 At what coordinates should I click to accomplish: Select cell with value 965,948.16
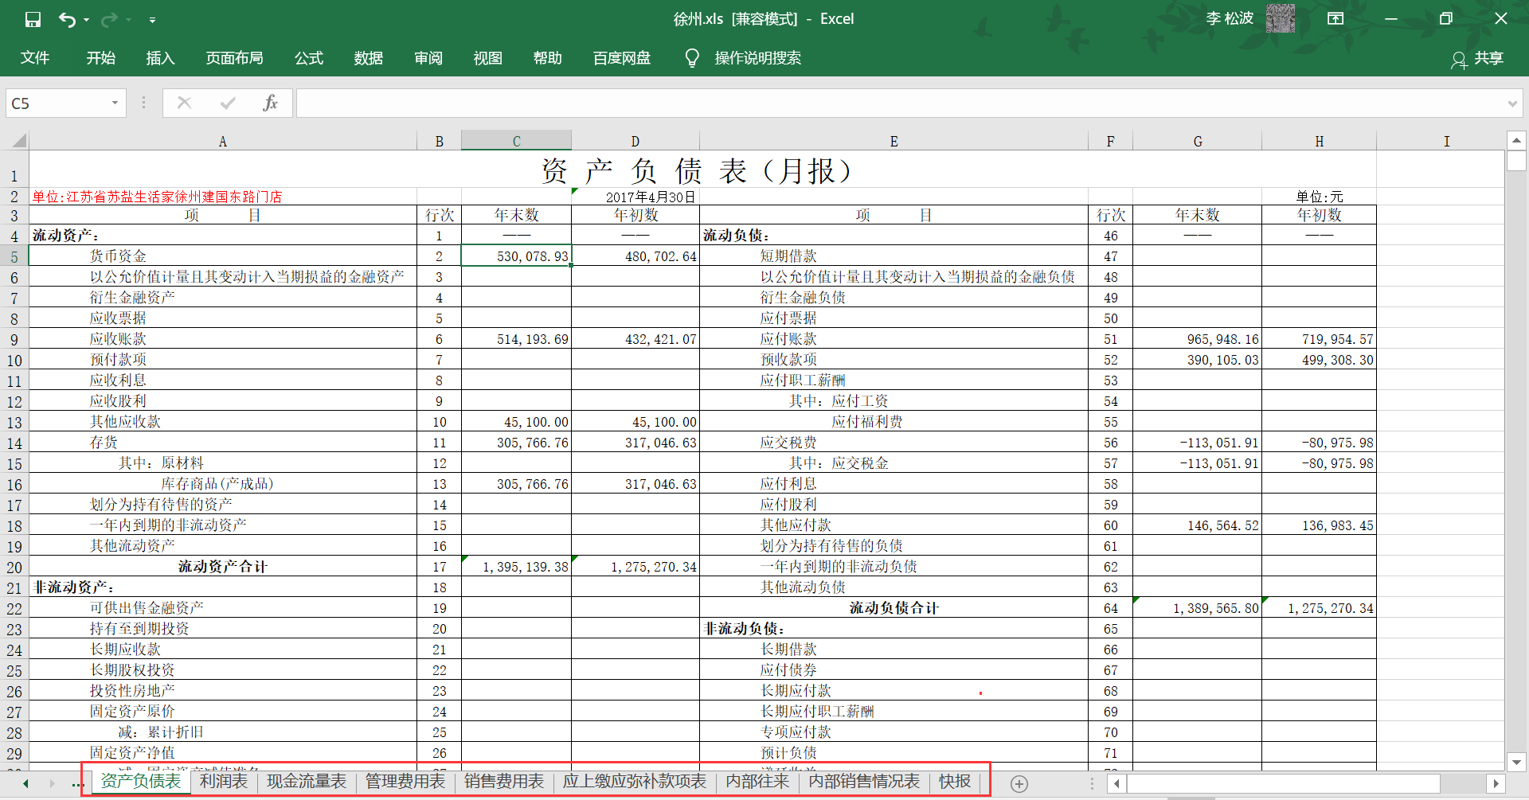(1197, 339)
